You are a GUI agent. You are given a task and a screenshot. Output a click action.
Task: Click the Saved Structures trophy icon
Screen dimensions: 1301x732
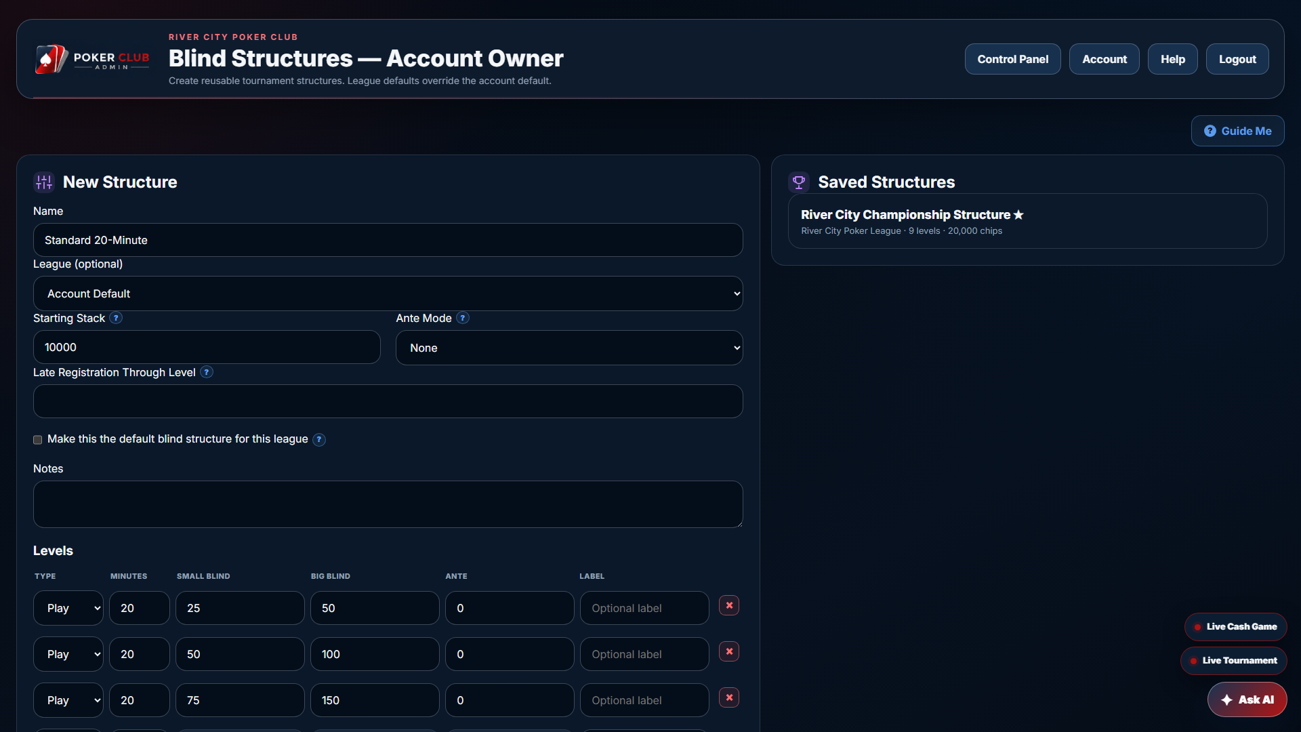click(799, 182)
